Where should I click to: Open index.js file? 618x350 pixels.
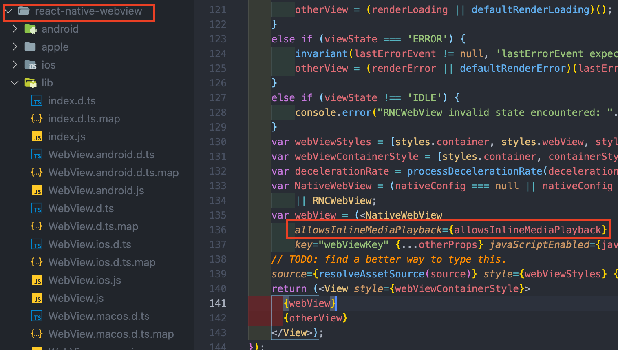pyautogui.click(x=67, y=137)
